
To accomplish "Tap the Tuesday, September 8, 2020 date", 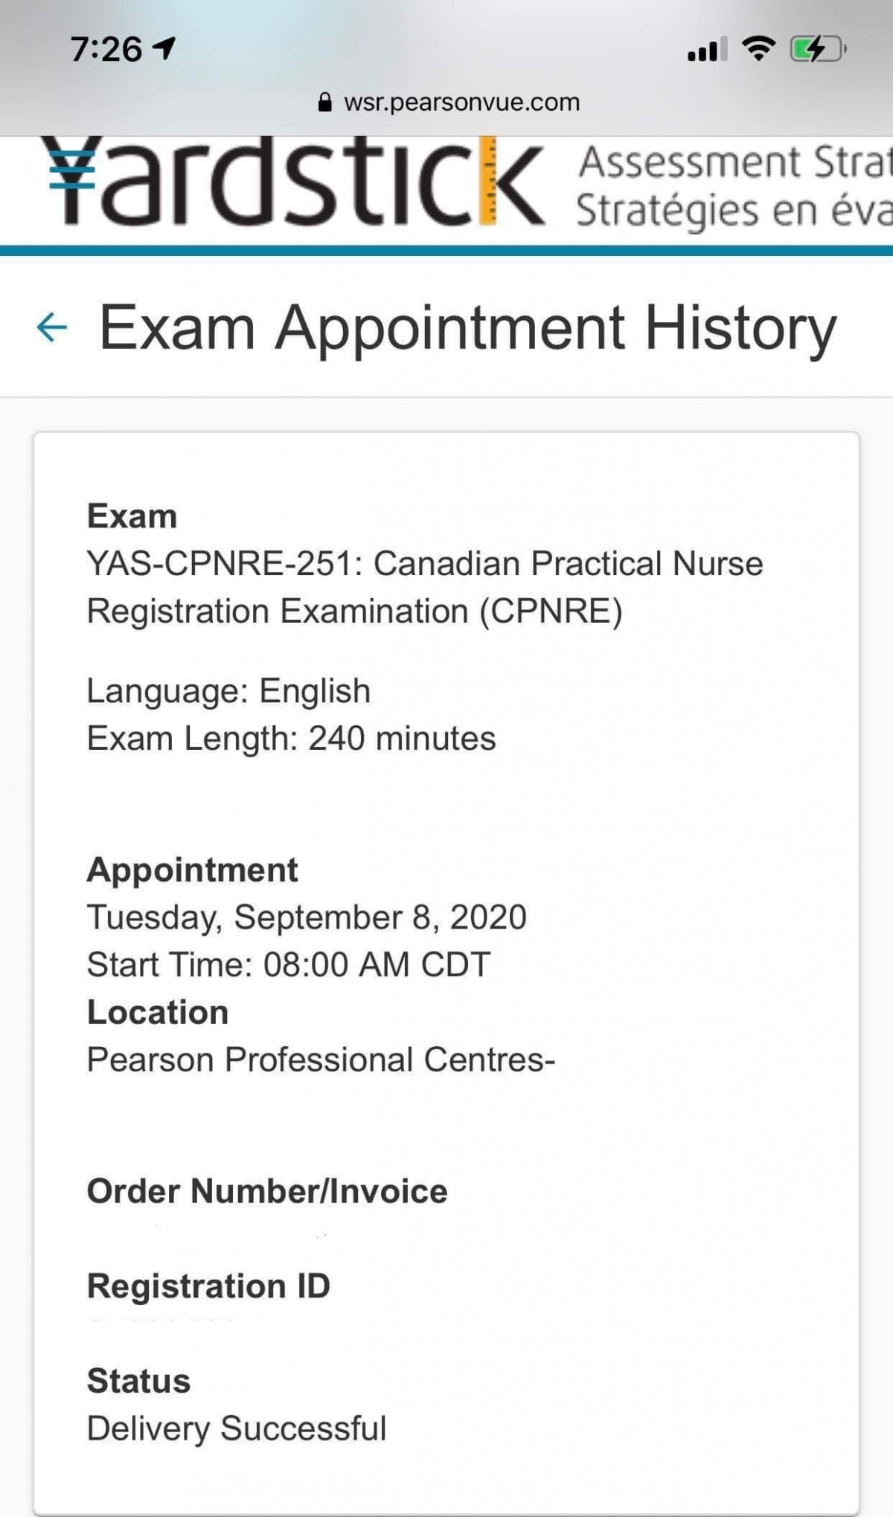I will point(307,917).
